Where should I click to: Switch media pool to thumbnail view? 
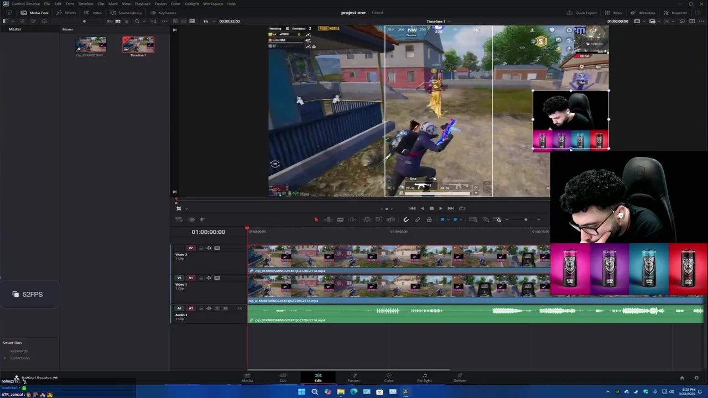click(118, 21)
